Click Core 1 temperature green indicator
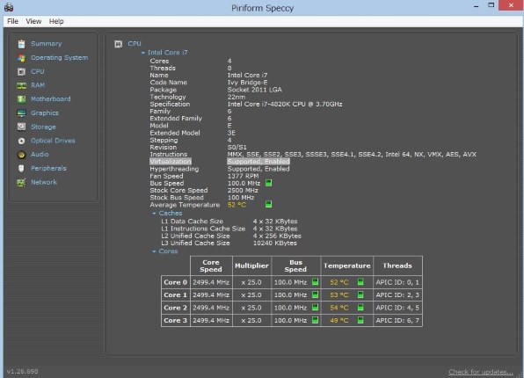 tap(360, 294)
